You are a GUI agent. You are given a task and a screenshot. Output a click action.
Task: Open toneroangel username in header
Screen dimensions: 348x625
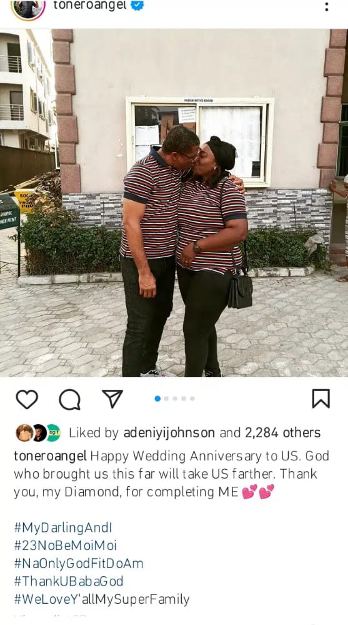(x=90, y=5)
